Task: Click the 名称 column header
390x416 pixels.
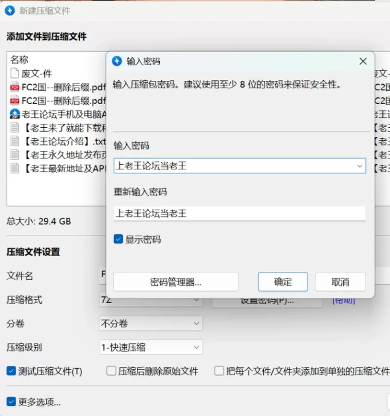Action: pyautogui.click(x=19, y=60)
